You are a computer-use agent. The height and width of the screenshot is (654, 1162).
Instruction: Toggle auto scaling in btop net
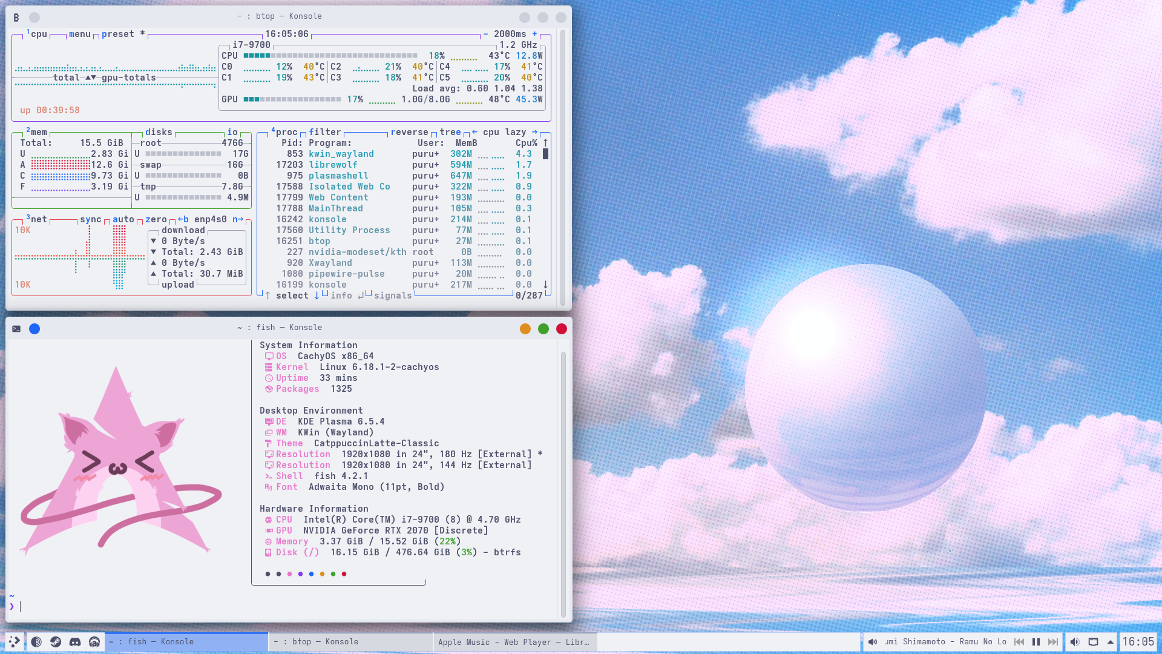coord(123,219)
